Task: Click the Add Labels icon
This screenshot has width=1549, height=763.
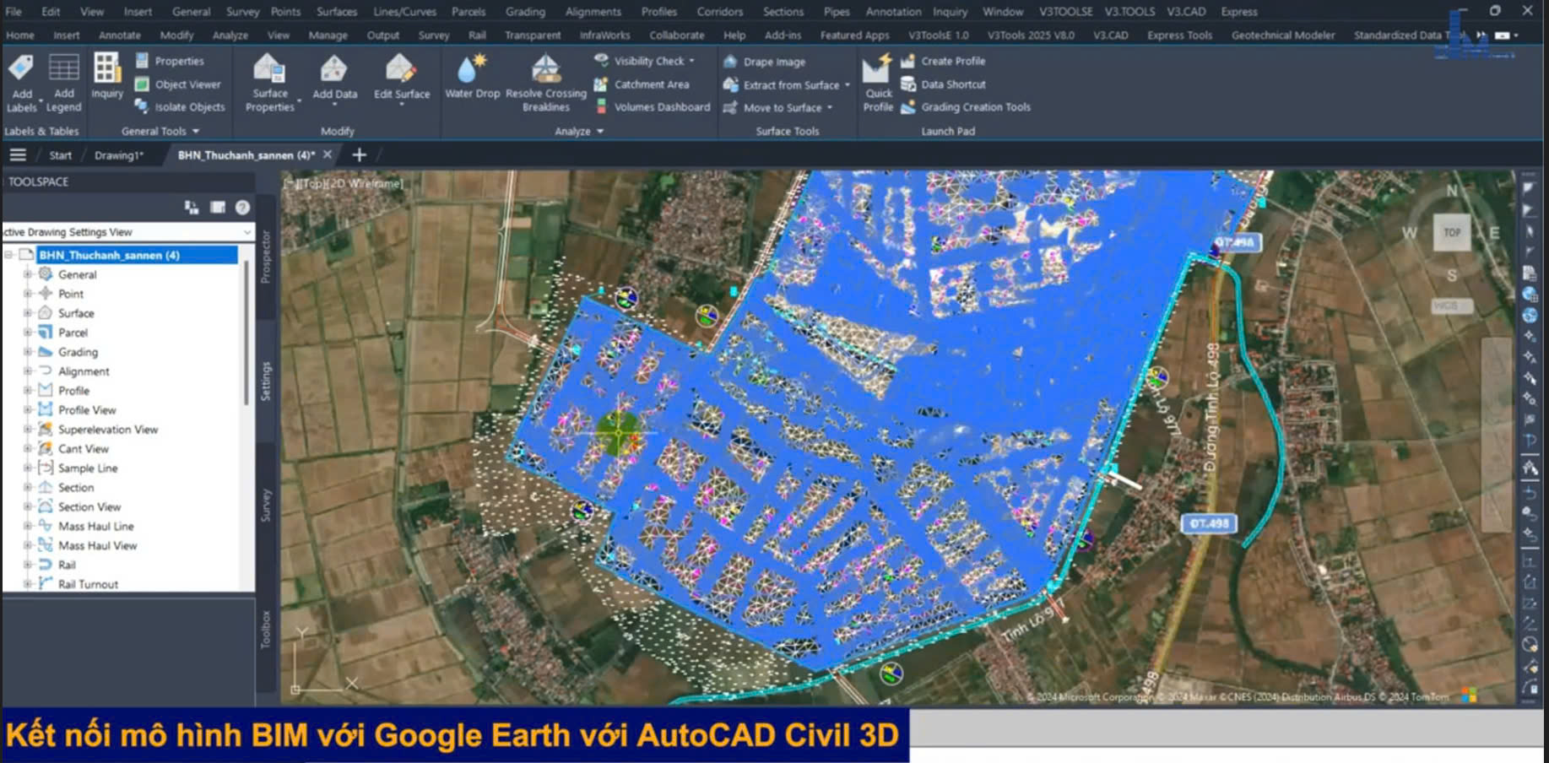Action: click(x=21, y=83)
